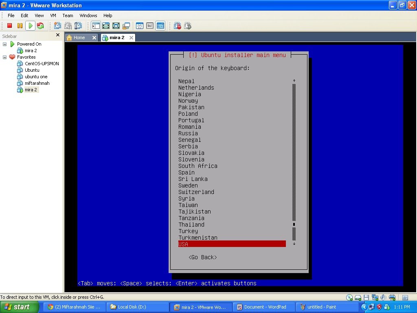Open the File menu
Image resolution: width=417 pixels, height=313 pixels.
(x=11, y=15)
